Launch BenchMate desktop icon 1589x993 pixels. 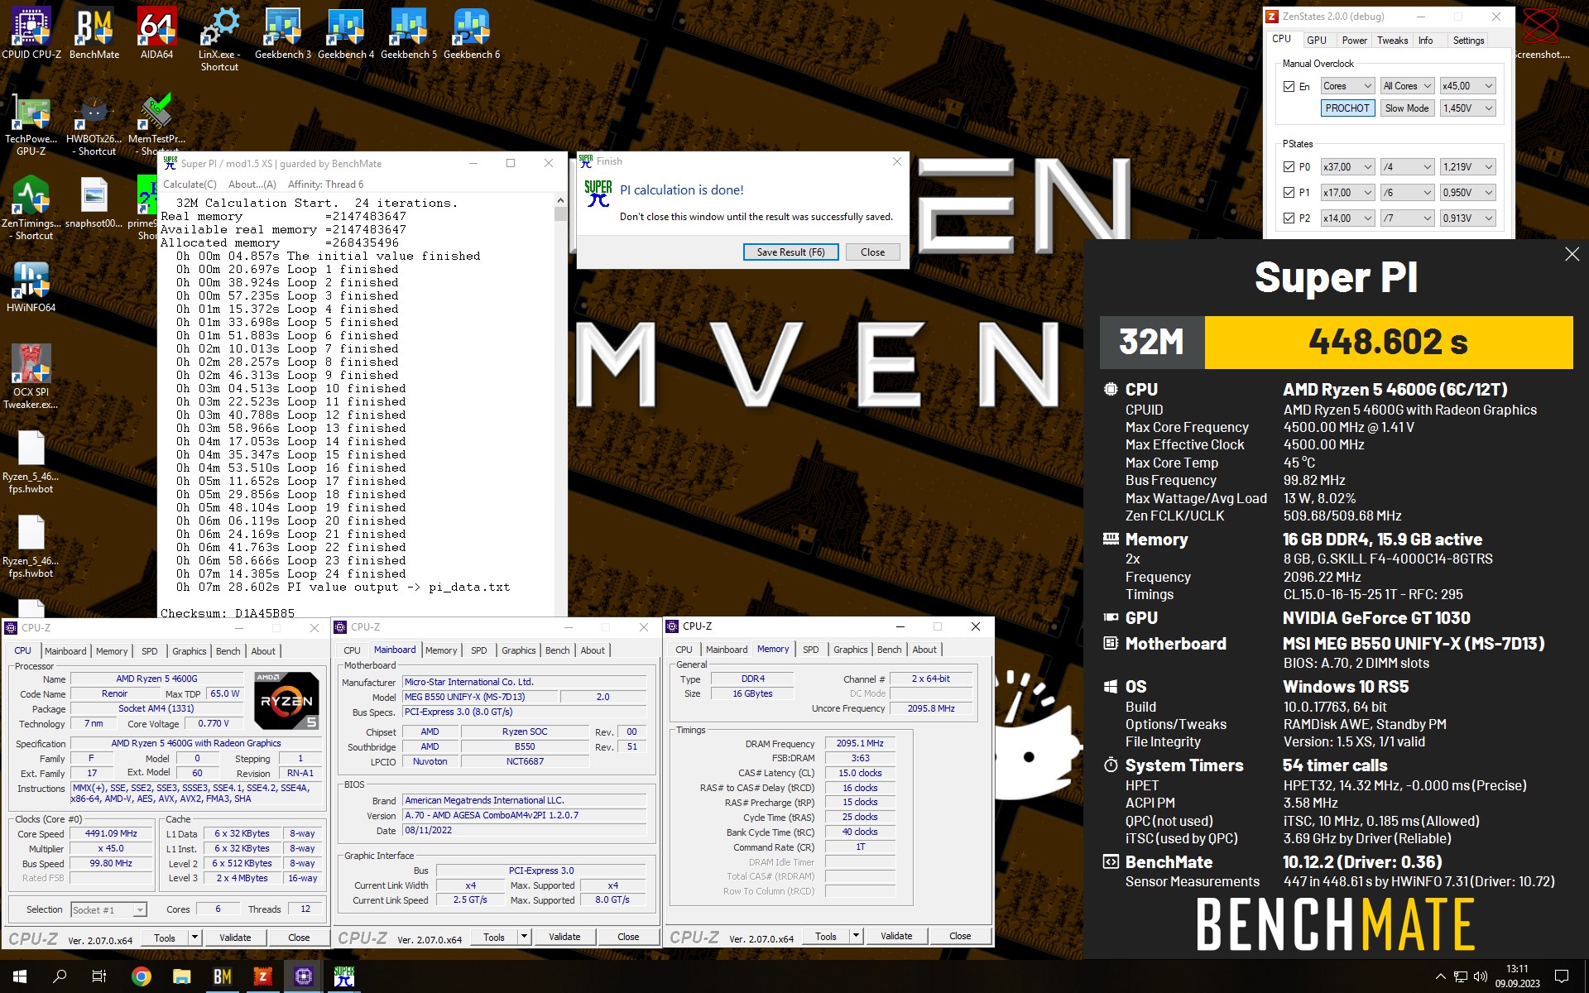point(94,34)
